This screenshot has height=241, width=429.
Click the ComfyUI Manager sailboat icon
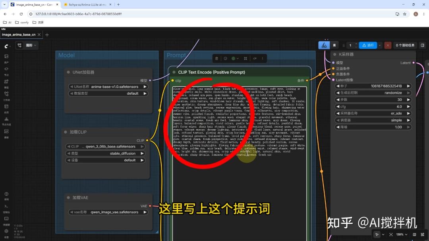click(324, 45)
